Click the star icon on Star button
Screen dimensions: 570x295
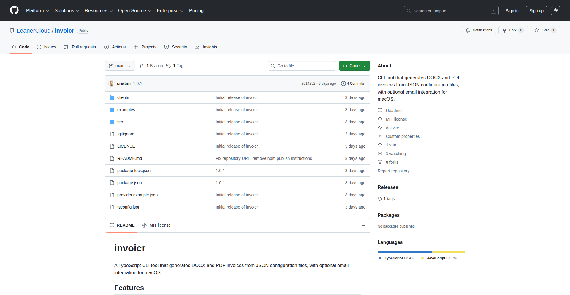(x=537, y=30)
